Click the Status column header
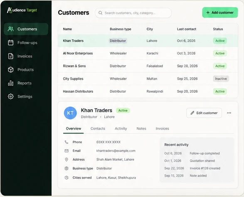Image resolution: width=244 pixels, height=197 pixels. (x=218, y=29)
